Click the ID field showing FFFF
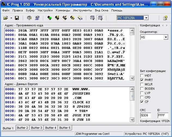Viewport: 172px width, 137px height. click(163, 115)
